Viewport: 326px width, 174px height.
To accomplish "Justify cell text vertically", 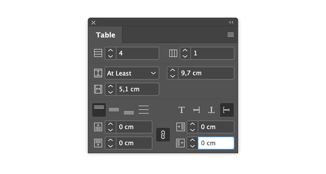I will tap(143, 110).
